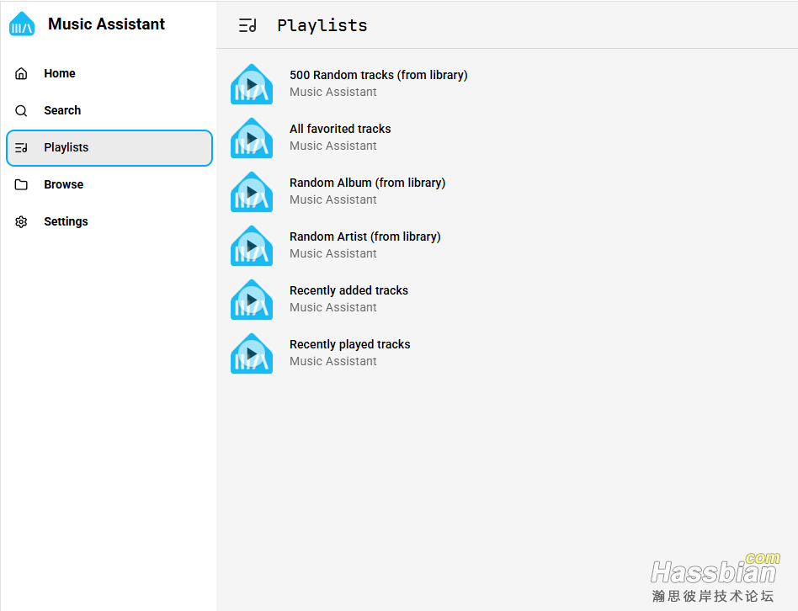This screenshot has height=611, width=798.
Task: Click the Playlists icon in the sidebar
Action: [x=22, y=147]
